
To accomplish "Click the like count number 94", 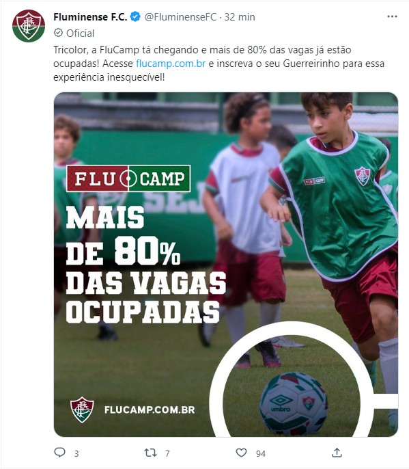I will pos(261,454).
